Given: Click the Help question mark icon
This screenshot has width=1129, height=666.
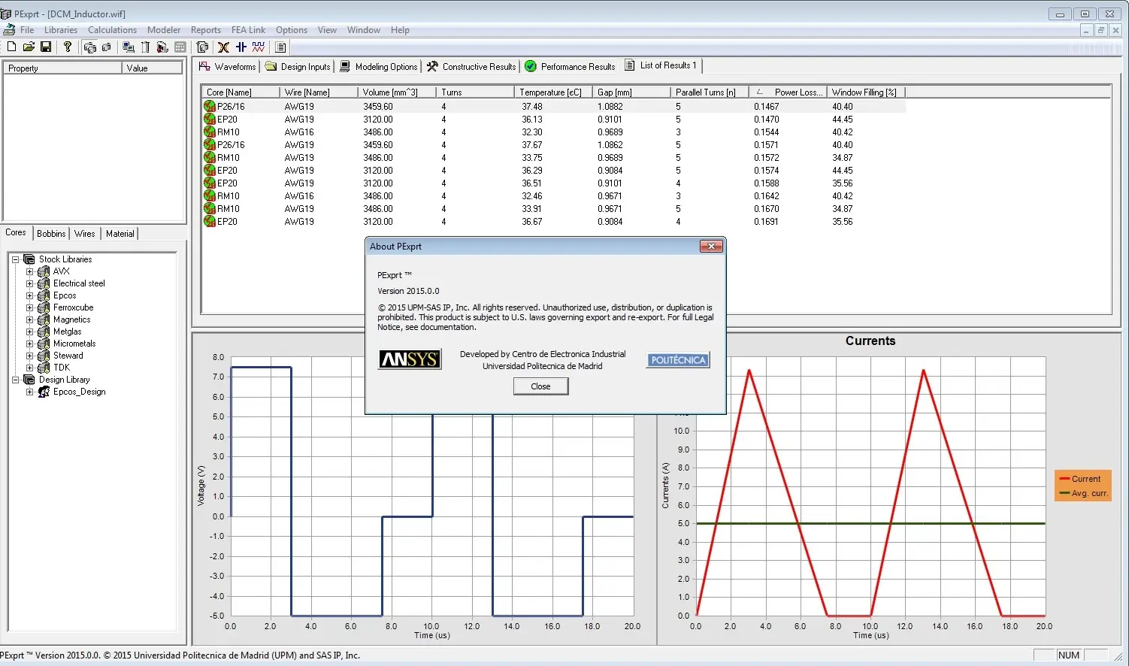Looking at the screenshot, I should click(x=68, y=47).
